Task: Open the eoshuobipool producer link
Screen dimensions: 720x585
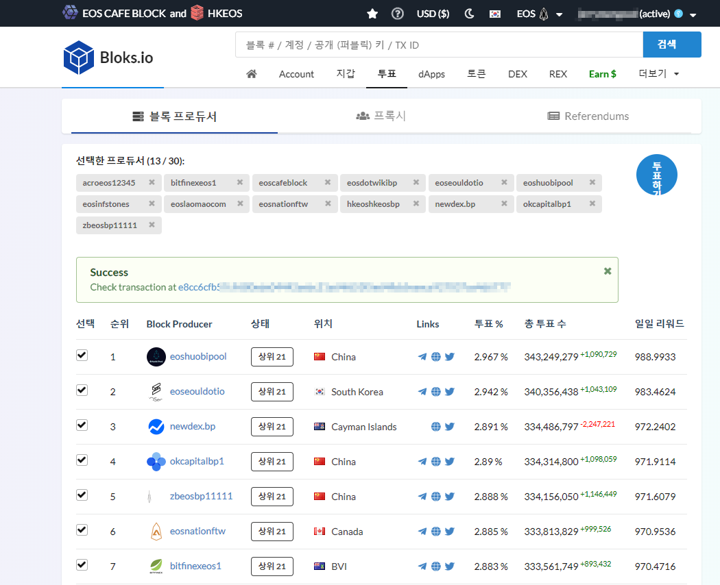Action: pos(198,356)
